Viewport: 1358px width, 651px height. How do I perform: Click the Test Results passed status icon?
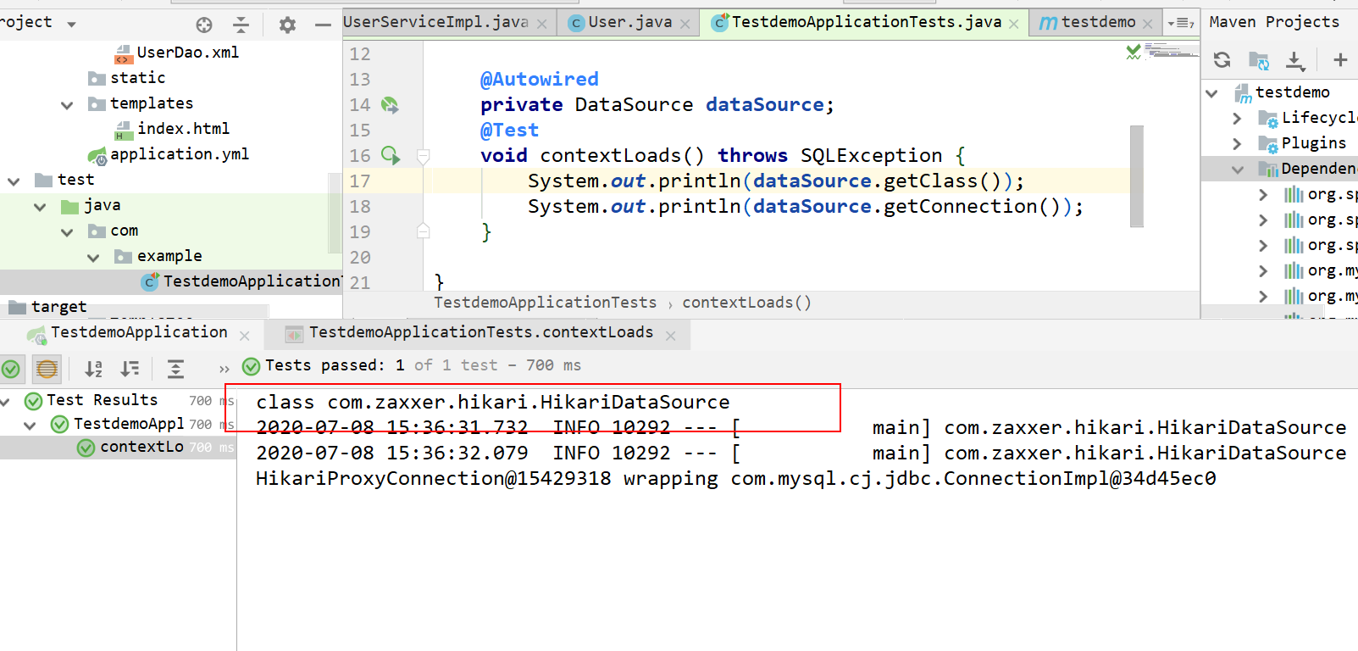[34, 401]
